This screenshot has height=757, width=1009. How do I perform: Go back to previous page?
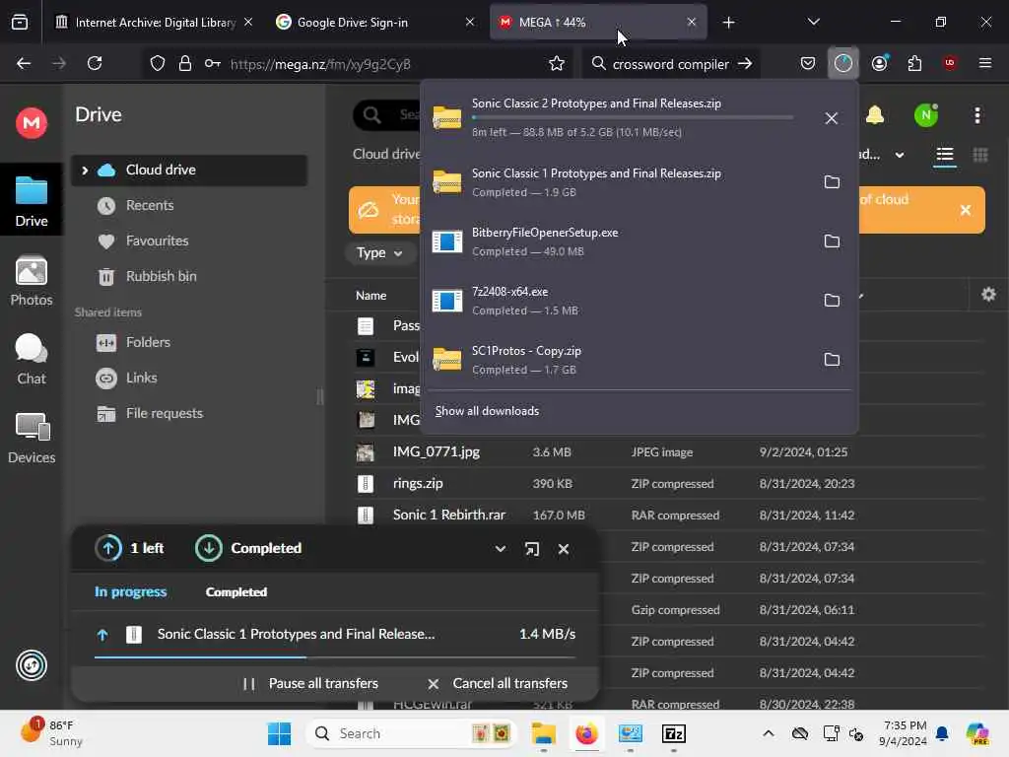point(24,63)
